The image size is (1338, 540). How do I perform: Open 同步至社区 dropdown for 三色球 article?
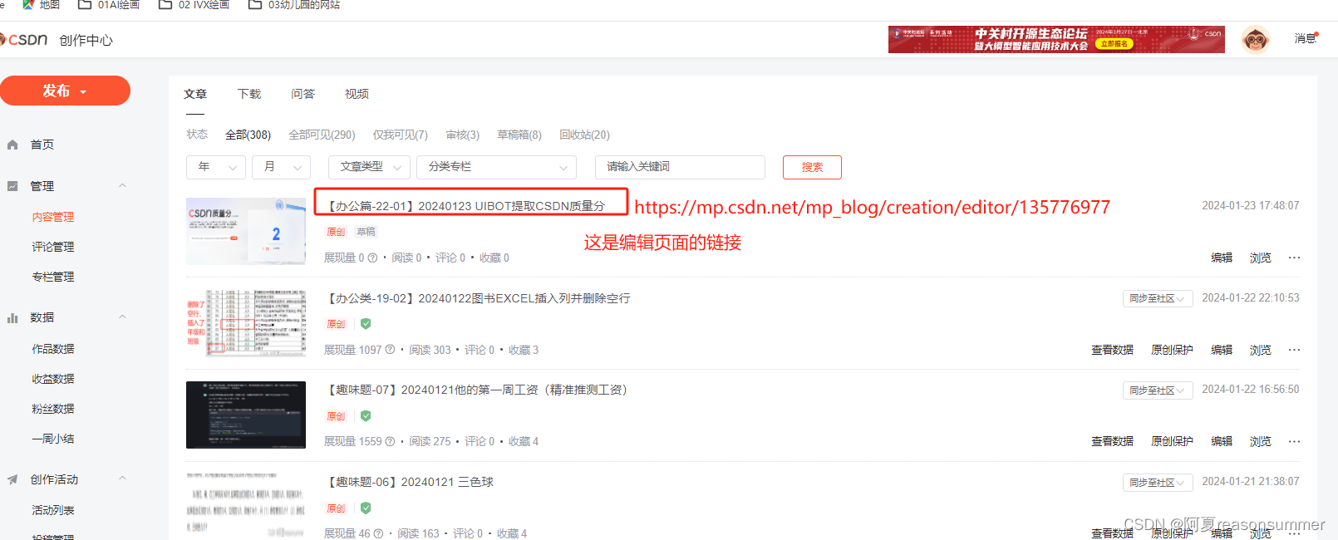pyautogui.click(x=1158, y=483)
